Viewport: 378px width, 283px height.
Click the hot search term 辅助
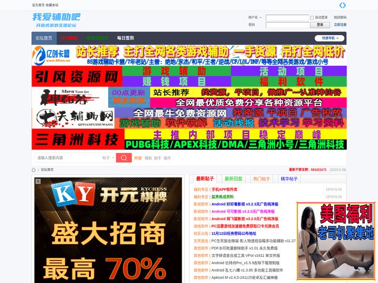pyautogui.click(x=148, y=158)
